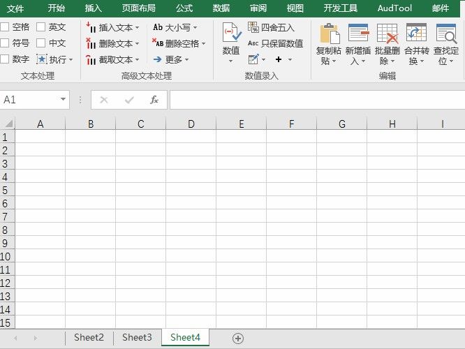This screenshot has width=465, height=349.
Task: Expand the 执行 dropdown arrow
Action: (71, 60)
